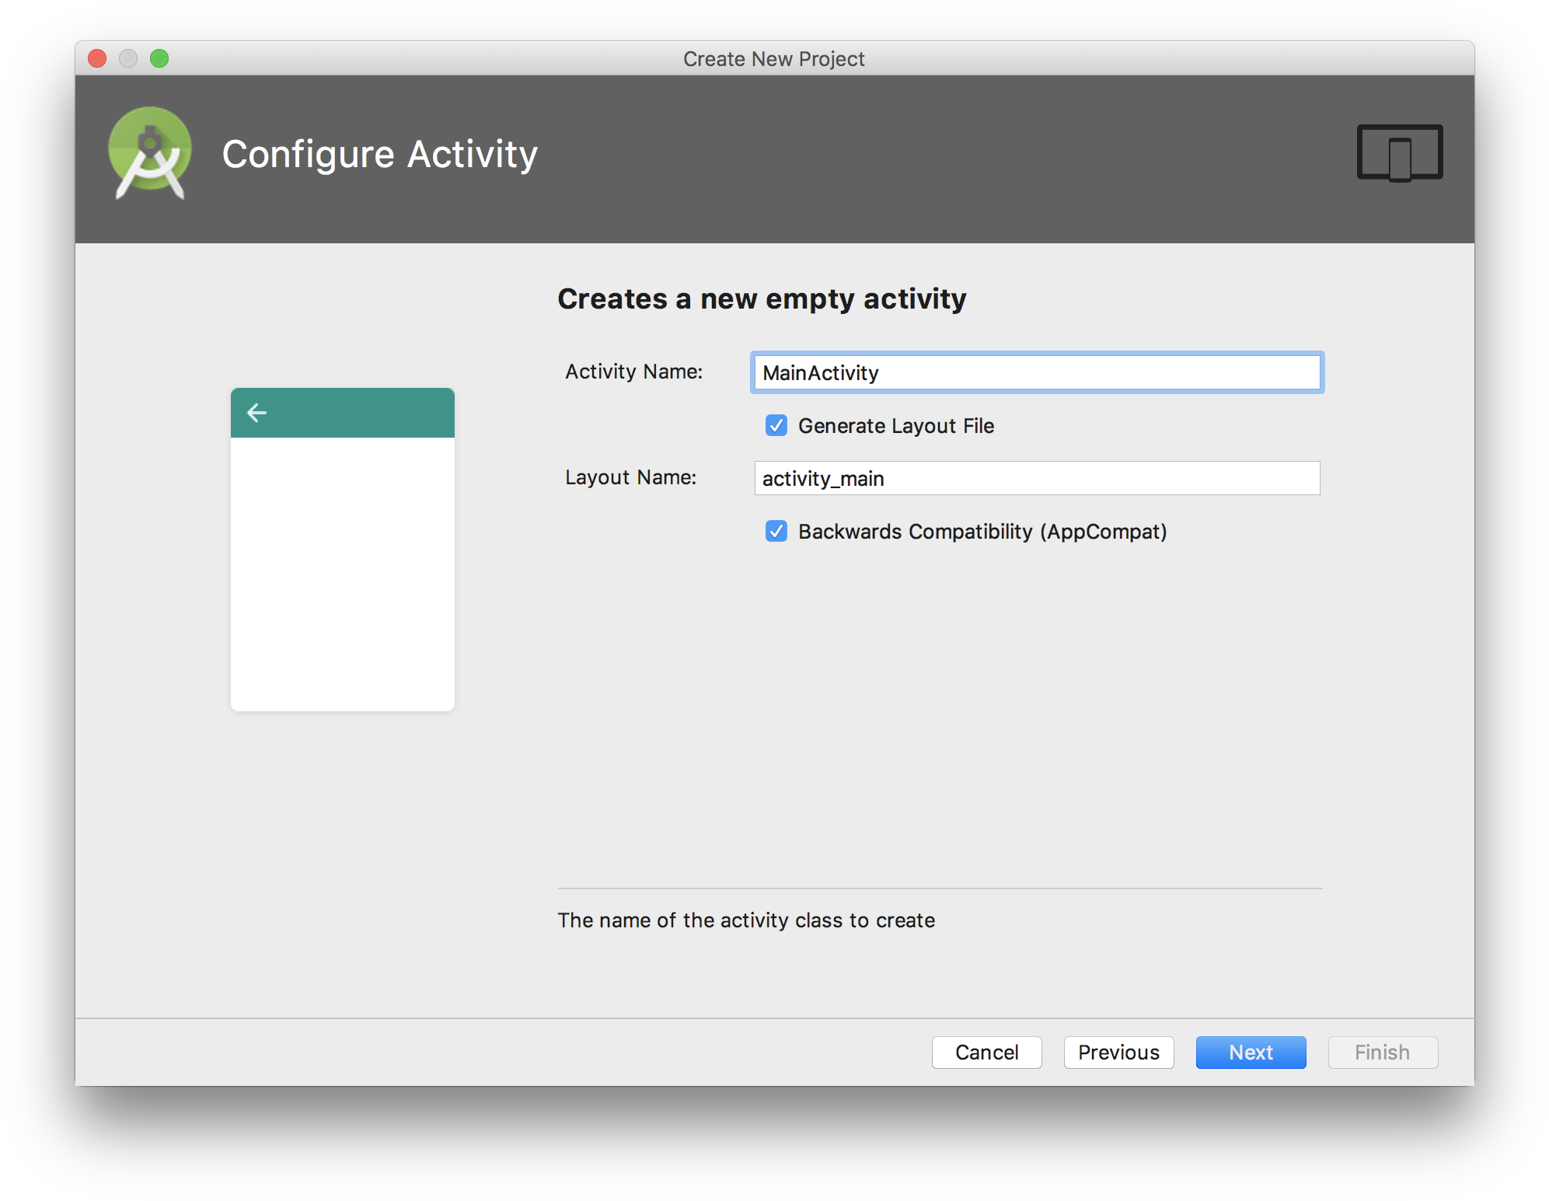
Task: Click the 'Creates a new empty activity' heading
Action: coord(762,299)
